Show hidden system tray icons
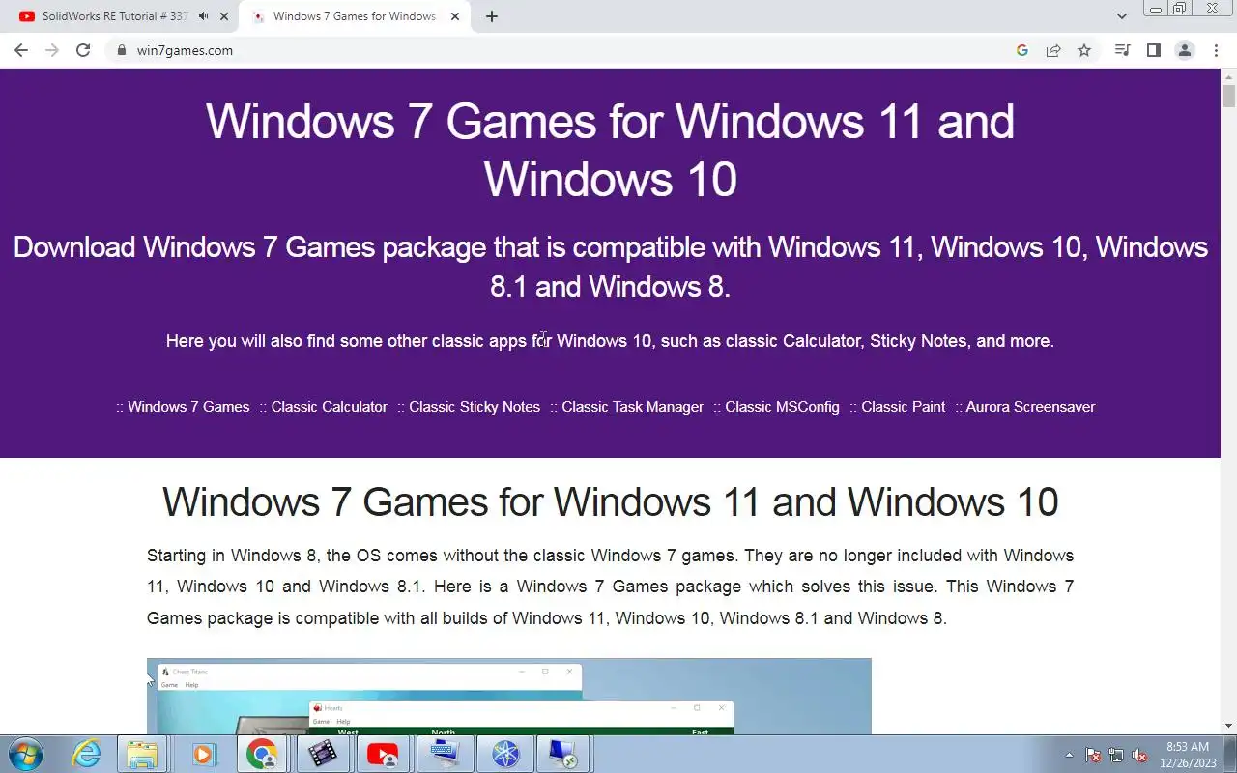Screen dimensions: 1237x773 coord(1069,755)
